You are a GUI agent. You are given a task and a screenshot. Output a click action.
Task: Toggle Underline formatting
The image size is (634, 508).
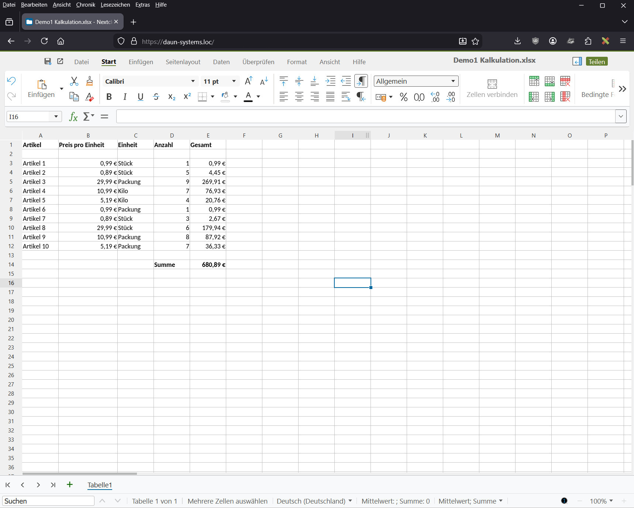coord(140,97)
